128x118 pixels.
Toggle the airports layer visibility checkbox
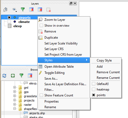point(9,17)
